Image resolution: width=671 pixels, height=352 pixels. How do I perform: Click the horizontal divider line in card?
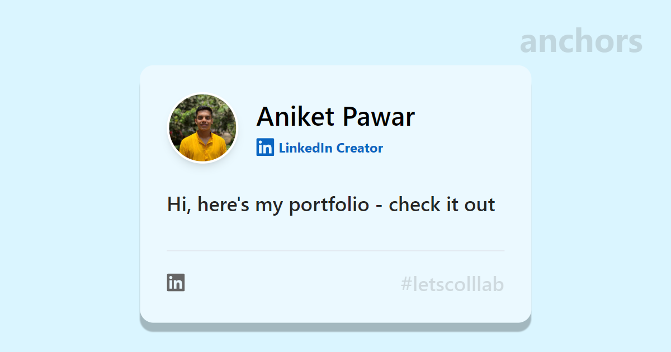[x=335, y=251]
